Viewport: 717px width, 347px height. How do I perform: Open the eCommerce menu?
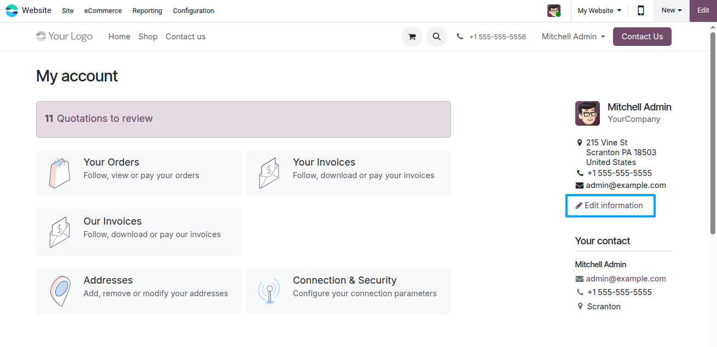[x=103, y=11]
